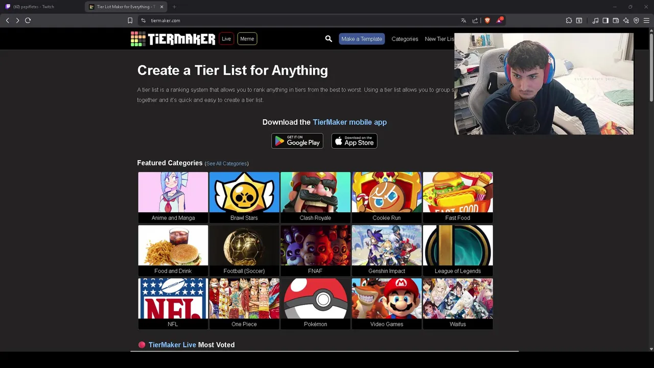Open the League of Legends category
The width and height of the screenshot is (654, 368).
pyautogui.click(x=458, y=250)
